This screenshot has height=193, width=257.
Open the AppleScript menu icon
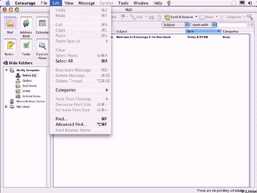point(169,3)
